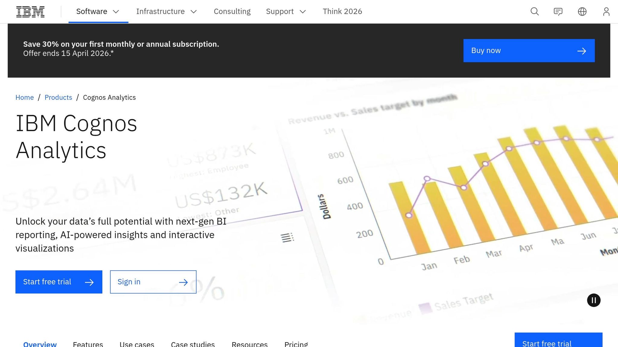Image resolution: width=618 pixels, height=347 pixels.
Task: Switch to the Features tab
Action: [88, 344]
